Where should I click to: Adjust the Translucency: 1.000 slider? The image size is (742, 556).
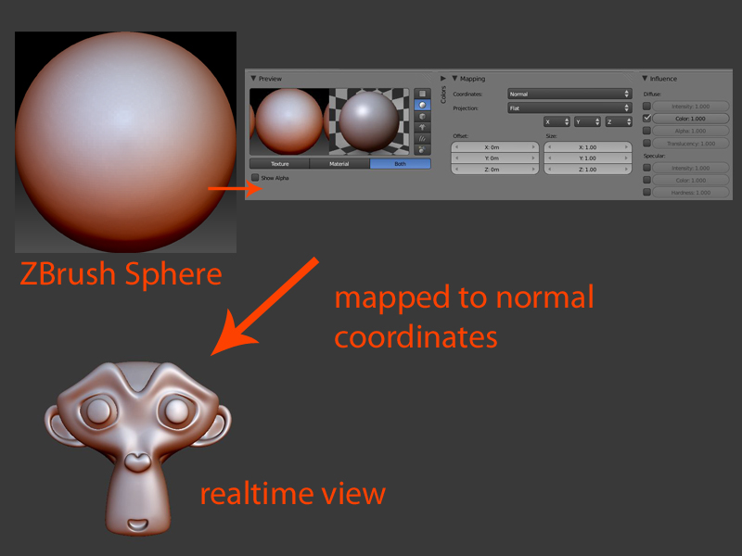690,144
